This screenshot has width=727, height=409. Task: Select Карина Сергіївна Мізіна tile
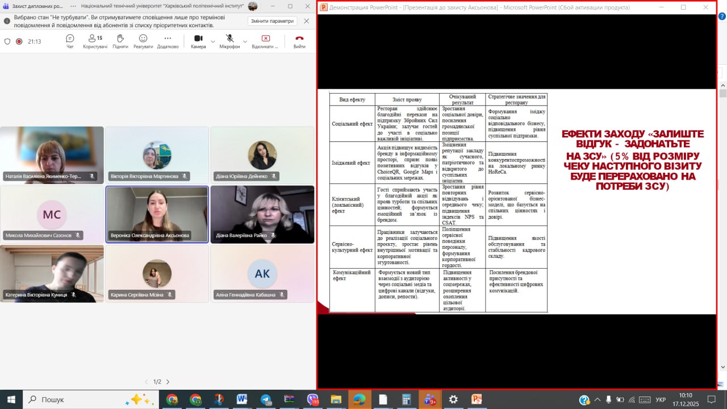pos(157,273)
